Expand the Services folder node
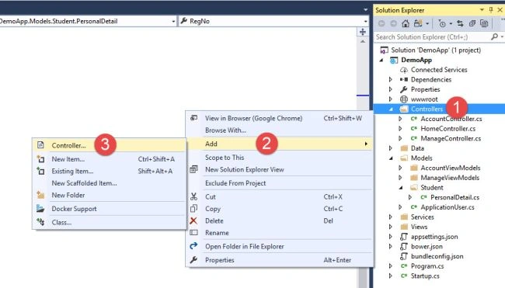 (x=391, y=217)
